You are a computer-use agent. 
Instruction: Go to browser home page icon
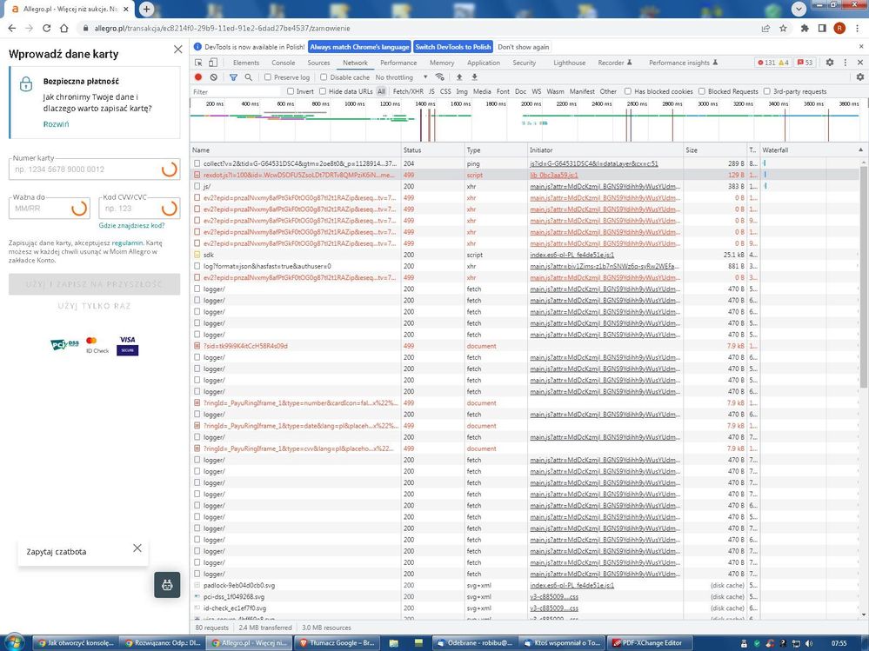[x=64, y=28]
